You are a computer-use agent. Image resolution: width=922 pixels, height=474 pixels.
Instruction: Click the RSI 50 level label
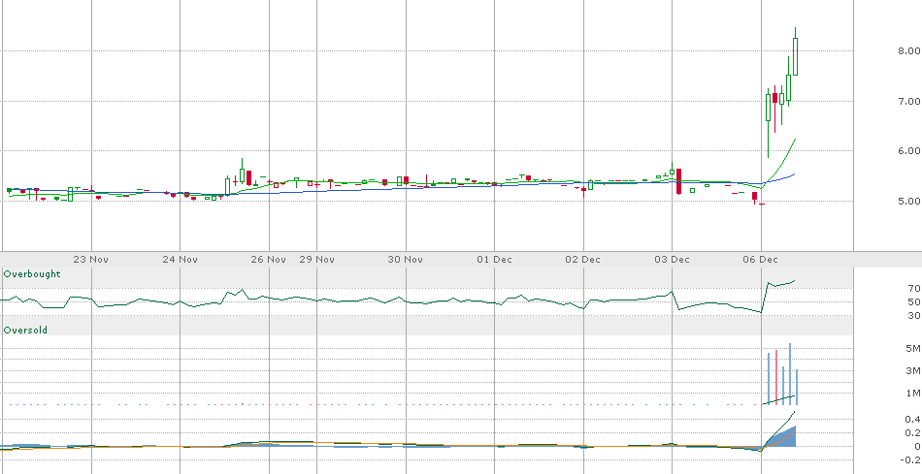point(914,301)
